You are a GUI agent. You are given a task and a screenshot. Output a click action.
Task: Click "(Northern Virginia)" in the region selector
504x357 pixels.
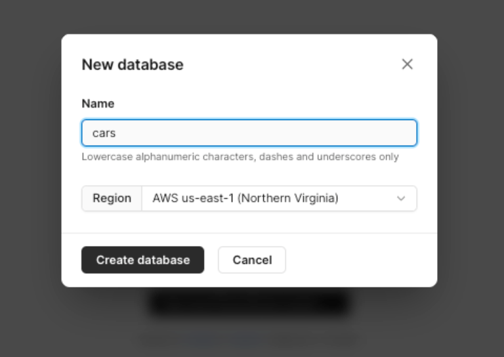pos(288,198)
